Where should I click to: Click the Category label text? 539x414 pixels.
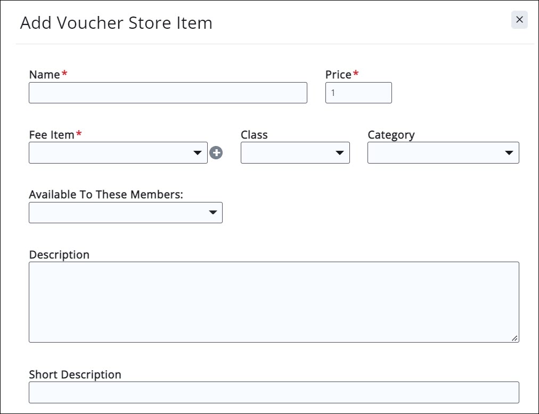tap(391, 135)
